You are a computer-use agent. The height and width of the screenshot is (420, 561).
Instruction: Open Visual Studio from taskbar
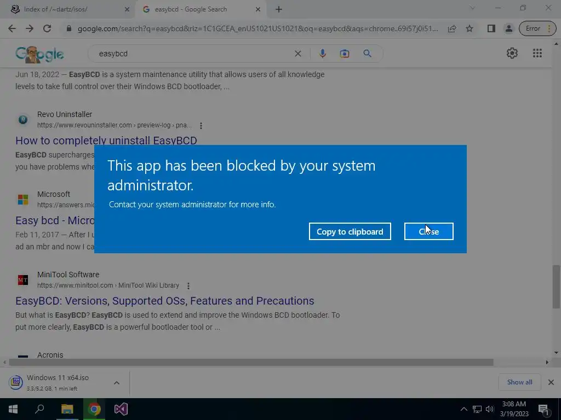121,409
